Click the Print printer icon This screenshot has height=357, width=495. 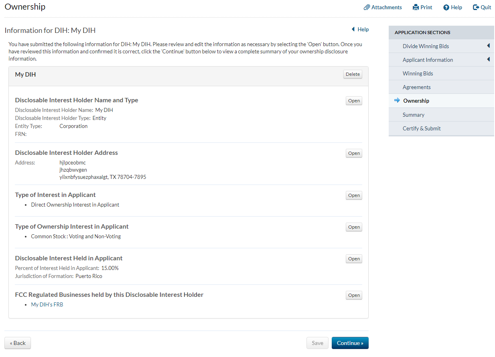[416, 7]
